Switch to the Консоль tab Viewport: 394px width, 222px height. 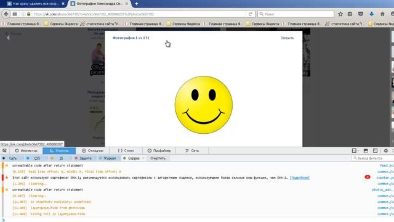(59, 150)
